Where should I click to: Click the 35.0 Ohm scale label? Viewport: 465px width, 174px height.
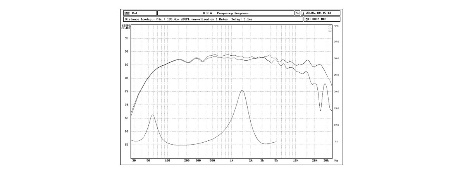336,41
